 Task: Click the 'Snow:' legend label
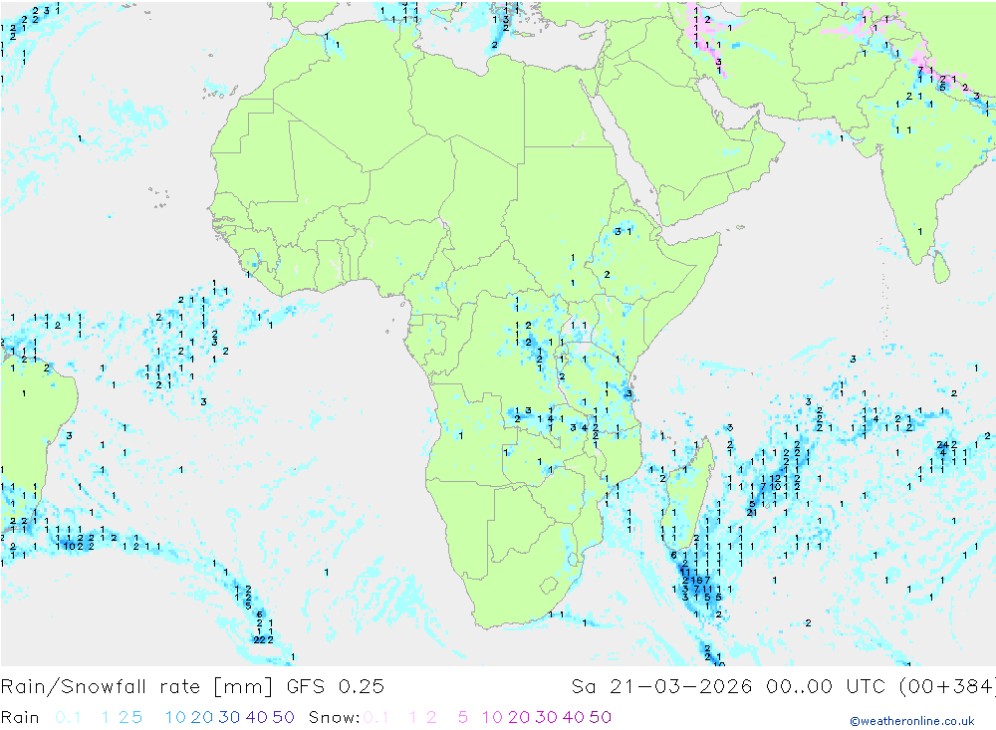(334, 717)
